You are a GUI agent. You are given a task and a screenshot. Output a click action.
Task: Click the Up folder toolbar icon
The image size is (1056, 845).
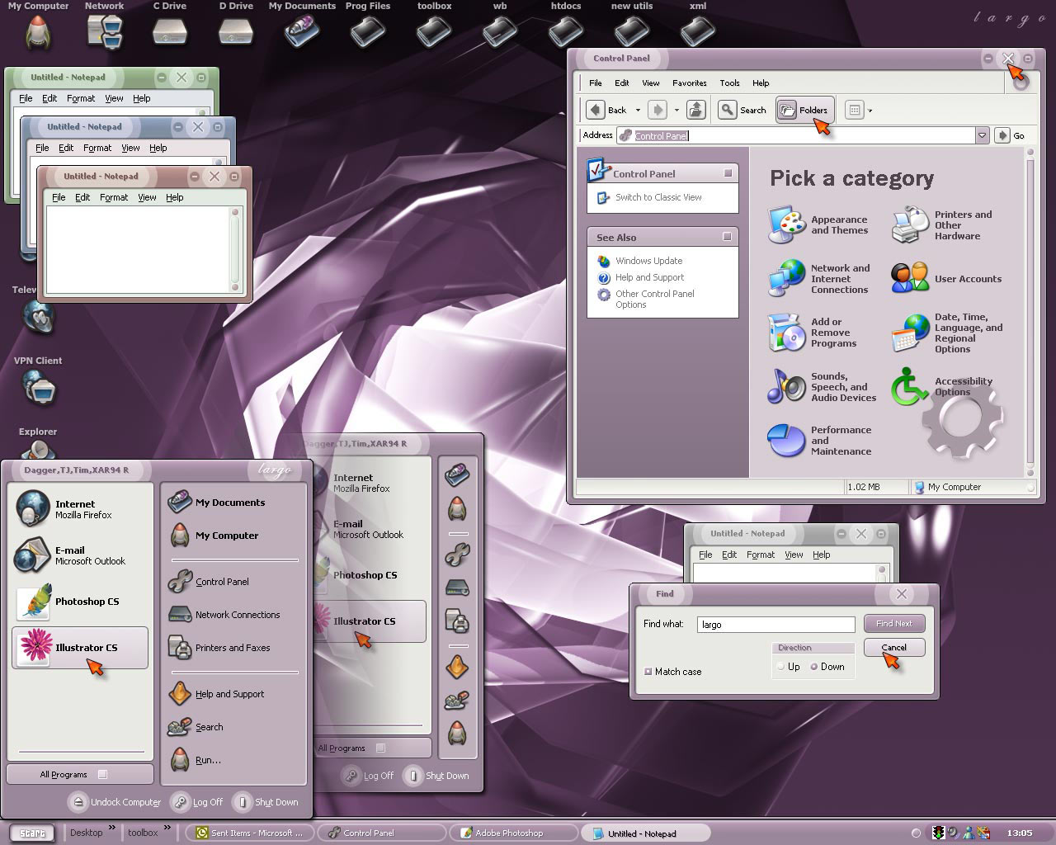(x=696, y=110)
